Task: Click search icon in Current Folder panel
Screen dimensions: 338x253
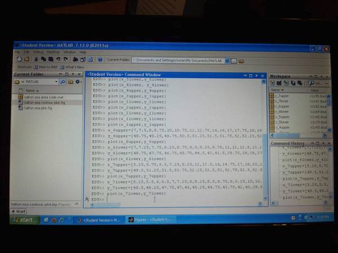Action: pos(63,82)
